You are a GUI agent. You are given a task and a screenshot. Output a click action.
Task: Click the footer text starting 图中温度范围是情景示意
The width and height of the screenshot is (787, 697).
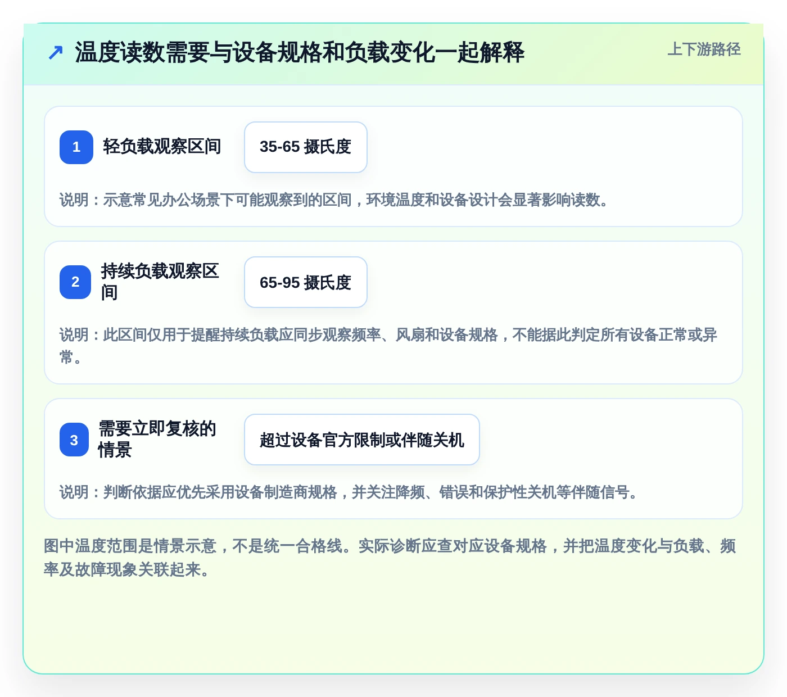(x=390, y=558)
